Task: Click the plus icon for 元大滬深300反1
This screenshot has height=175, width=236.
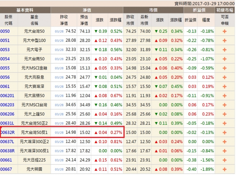Action: pos(225,151)
